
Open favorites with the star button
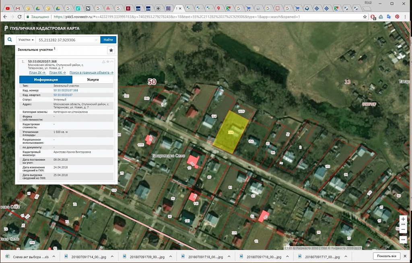(111, 50)
